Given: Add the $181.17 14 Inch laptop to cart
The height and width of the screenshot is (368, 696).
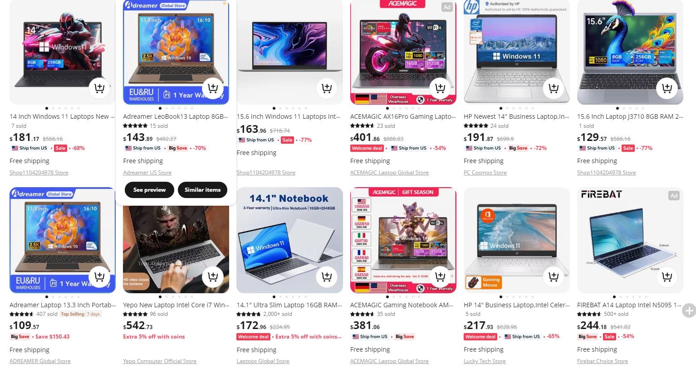Looking at the screenshot, I should pos(99,88).
